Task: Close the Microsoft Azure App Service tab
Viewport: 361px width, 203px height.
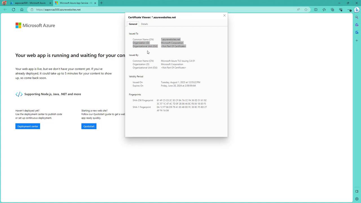Action: tap(95, 3)
